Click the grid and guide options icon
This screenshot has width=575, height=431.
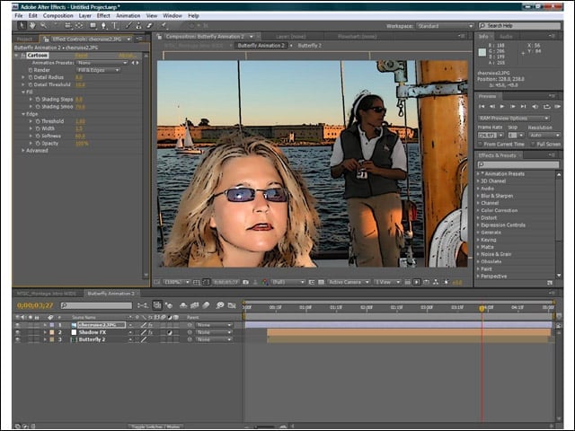pos(197,282)
